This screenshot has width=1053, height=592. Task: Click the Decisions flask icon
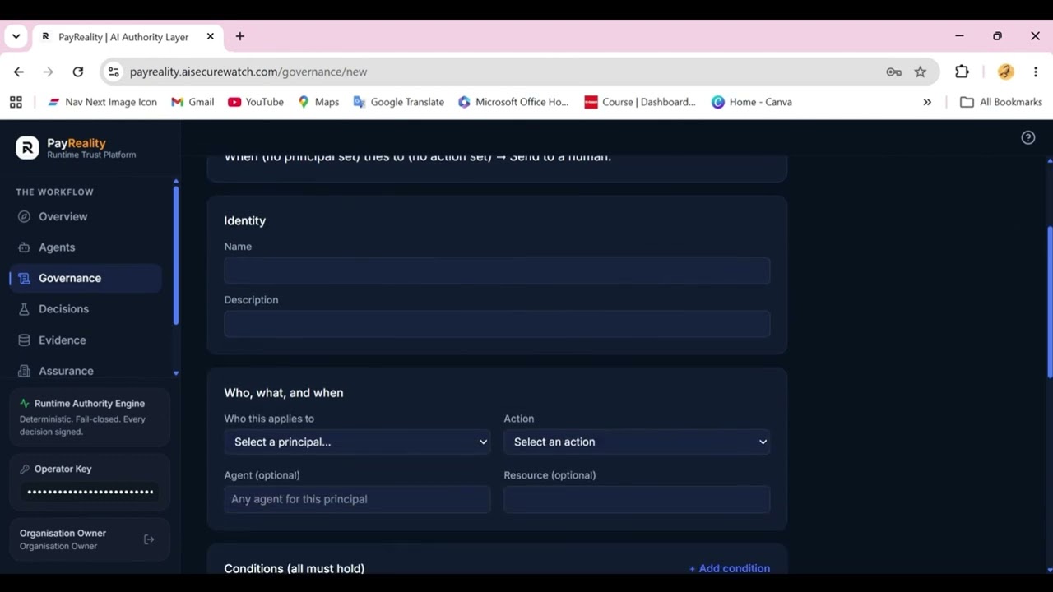click(24, 309)
